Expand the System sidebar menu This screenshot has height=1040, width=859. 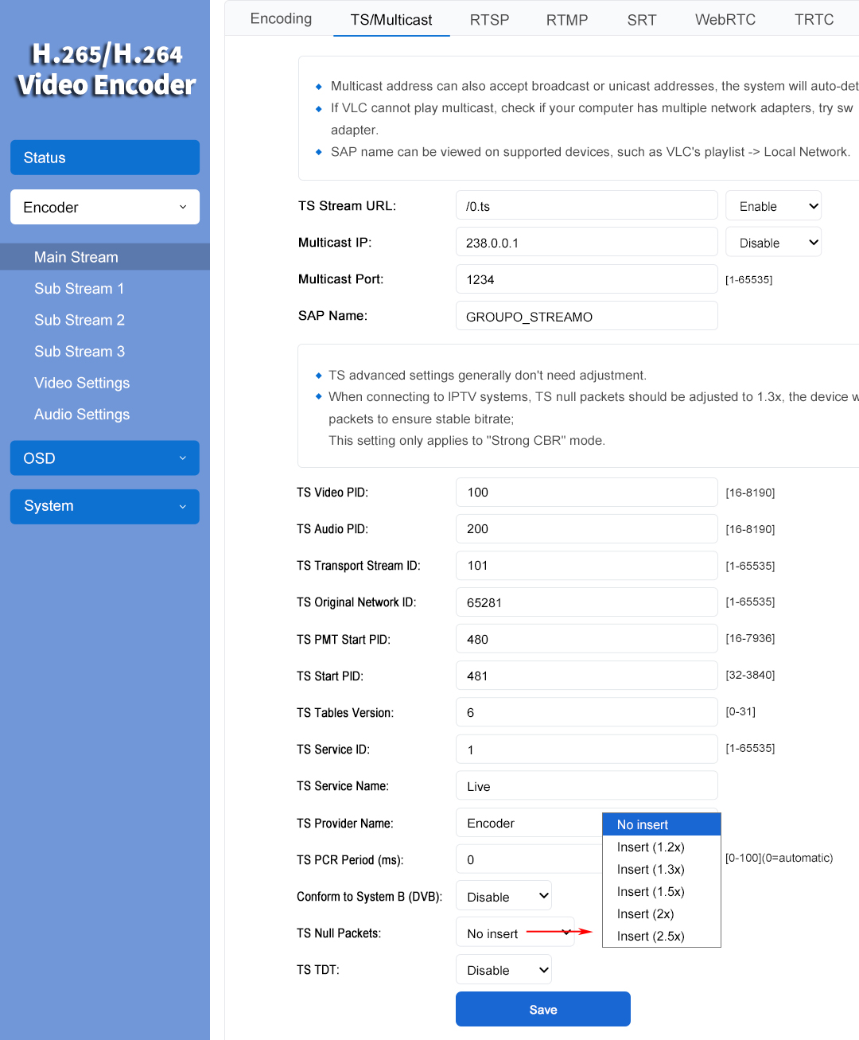point(105,506)
